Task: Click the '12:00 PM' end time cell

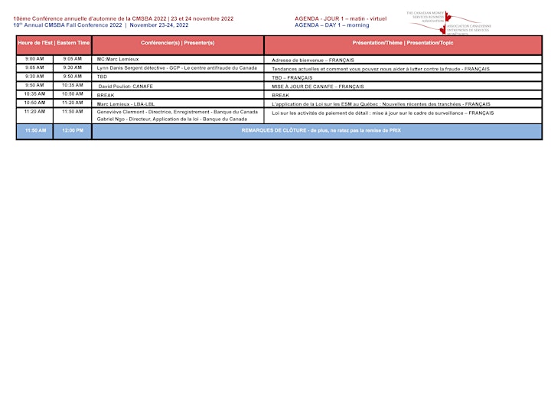Action: 73,130
